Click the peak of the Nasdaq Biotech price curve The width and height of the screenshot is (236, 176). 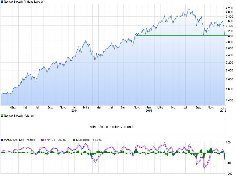(189, 9)
